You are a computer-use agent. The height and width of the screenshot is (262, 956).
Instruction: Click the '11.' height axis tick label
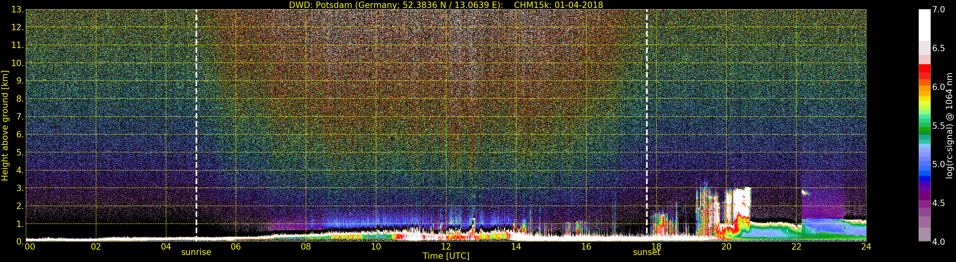click(18, 45)
